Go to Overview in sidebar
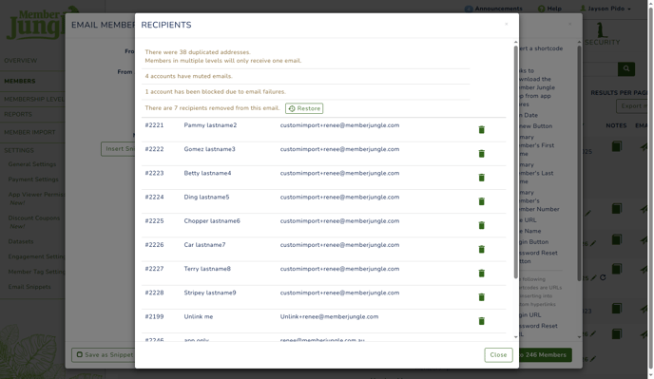The height and width of the screenshot is (379, 654). click(x=21, y=61)
